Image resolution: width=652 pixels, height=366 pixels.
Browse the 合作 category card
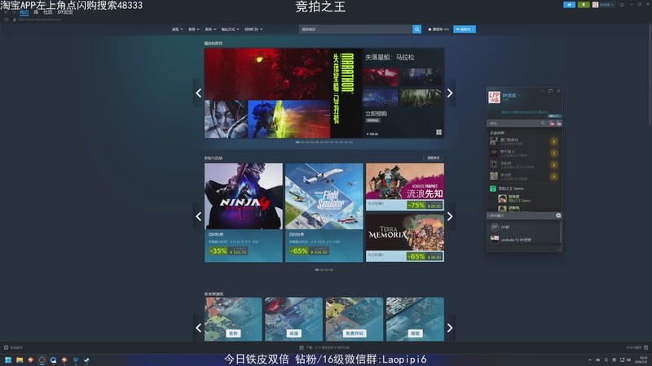233,319
